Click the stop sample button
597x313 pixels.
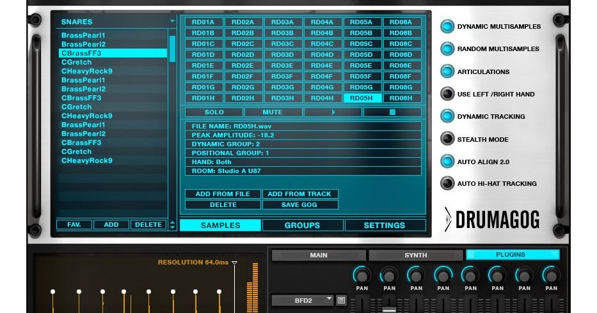click(x=392, y=112)
